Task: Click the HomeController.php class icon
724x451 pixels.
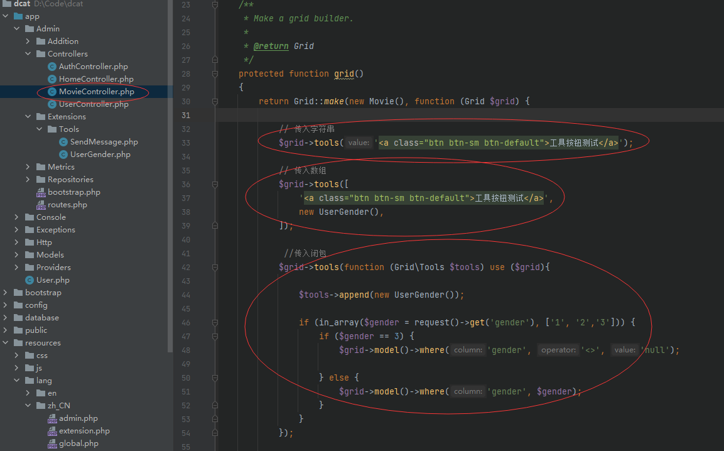Action: 52,79
